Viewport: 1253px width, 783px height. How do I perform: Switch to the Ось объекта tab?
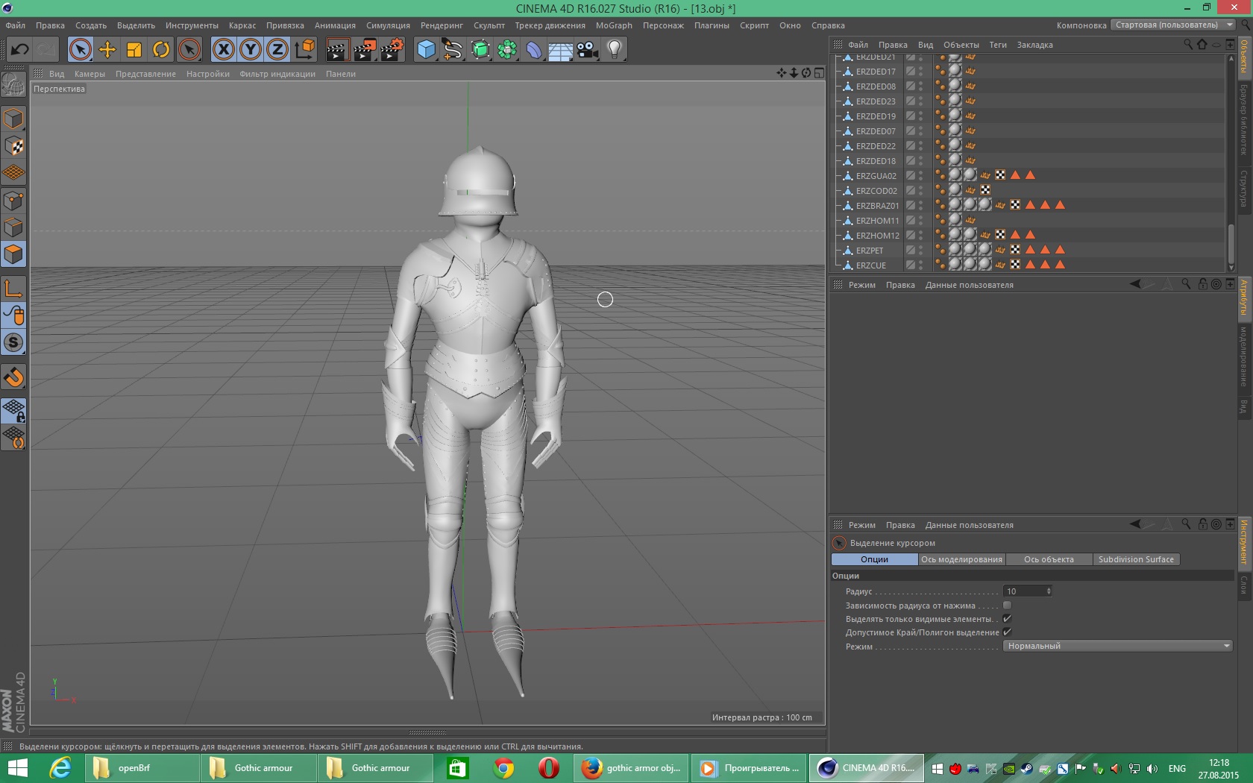(x=1049, y=559)
